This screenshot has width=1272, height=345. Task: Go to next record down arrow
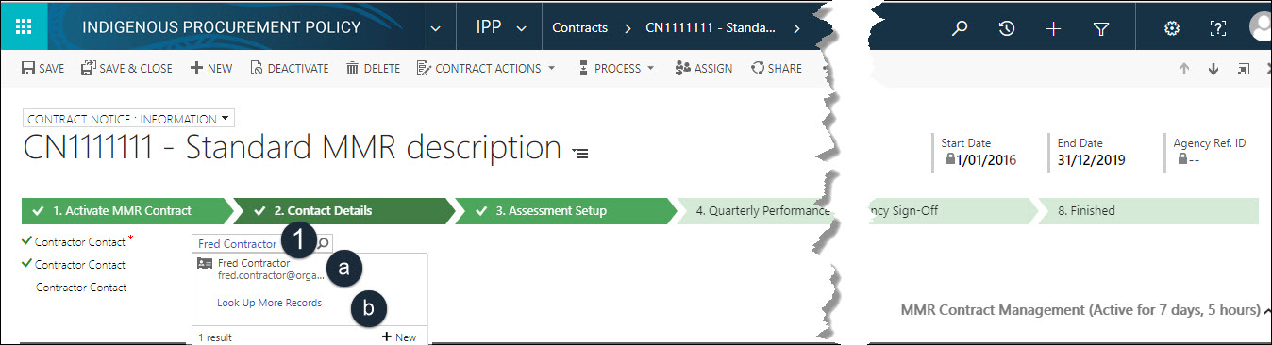pos(1213,69)
